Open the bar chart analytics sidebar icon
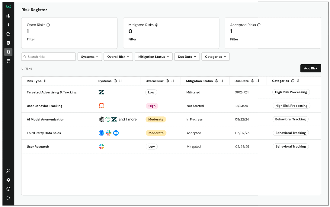The image size is (330, 207). click(x=8, y=16)
